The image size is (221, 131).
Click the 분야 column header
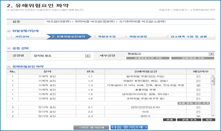click(47, 72)
